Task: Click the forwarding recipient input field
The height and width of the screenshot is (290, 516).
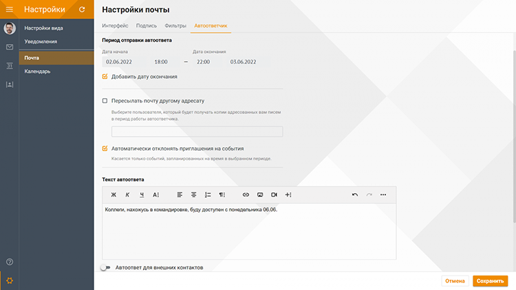Action: point(197,131)
